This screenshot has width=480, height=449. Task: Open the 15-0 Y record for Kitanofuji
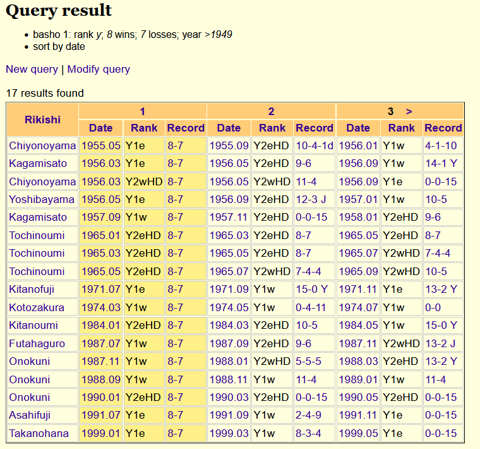311,289
